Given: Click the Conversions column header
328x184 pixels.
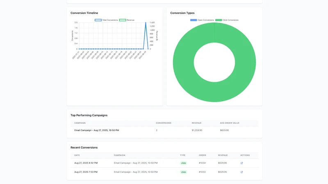Looking at the screenshot, I should pos(164,123).
